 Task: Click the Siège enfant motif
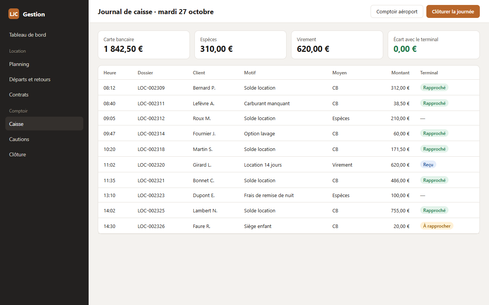[x=258, y=226]
